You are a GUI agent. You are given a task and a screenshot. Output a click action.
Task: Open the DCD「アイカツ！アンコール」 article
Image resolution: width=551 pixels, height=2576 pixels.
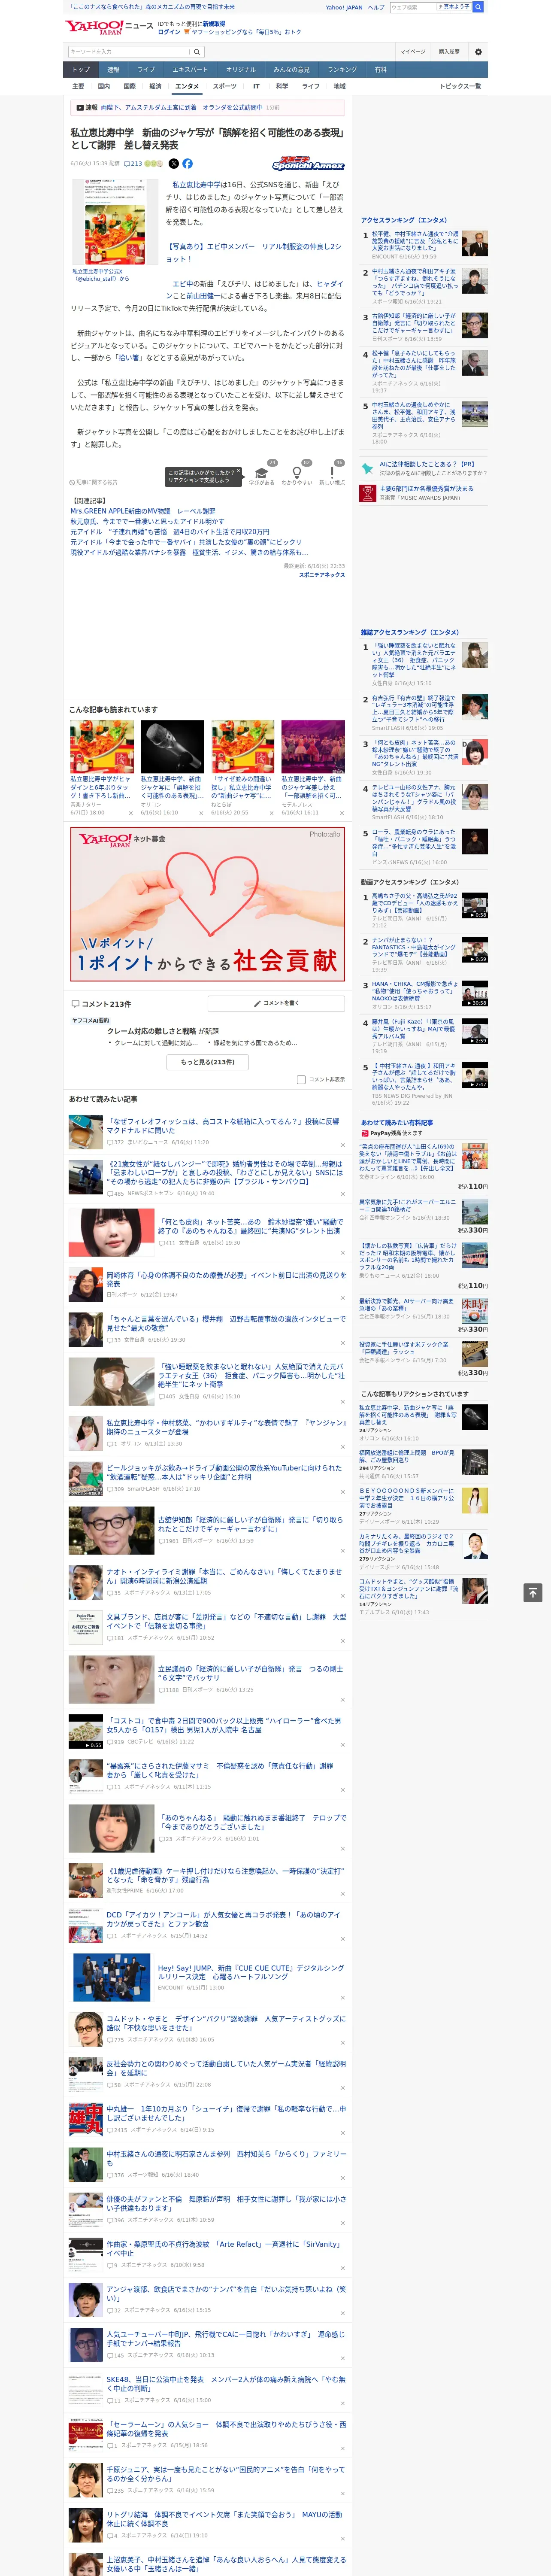point(225,1919)
